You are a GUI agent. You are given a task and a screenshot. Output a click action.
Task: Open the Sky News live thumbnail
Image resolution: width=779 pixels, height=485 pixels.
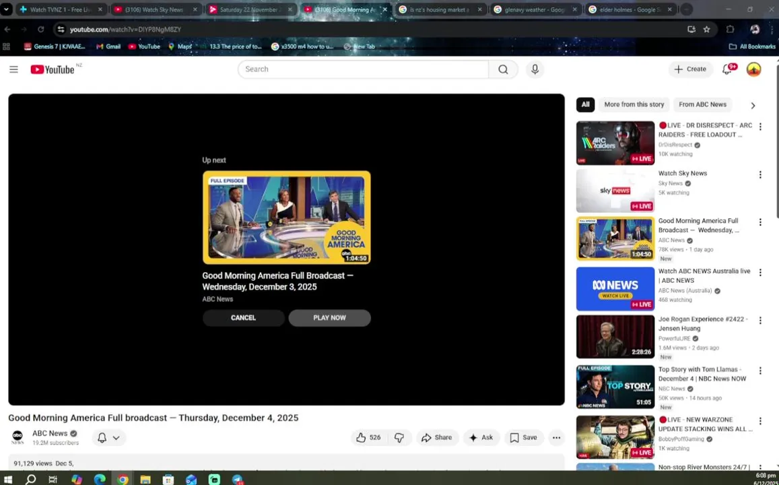(615, 191)
